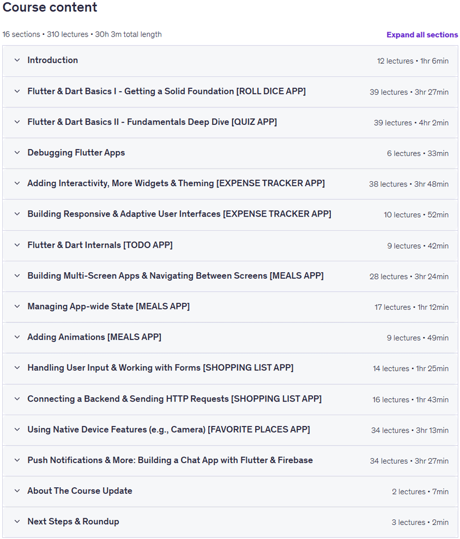Select Building Multi-Screen Apps section title

pos(175,276)
